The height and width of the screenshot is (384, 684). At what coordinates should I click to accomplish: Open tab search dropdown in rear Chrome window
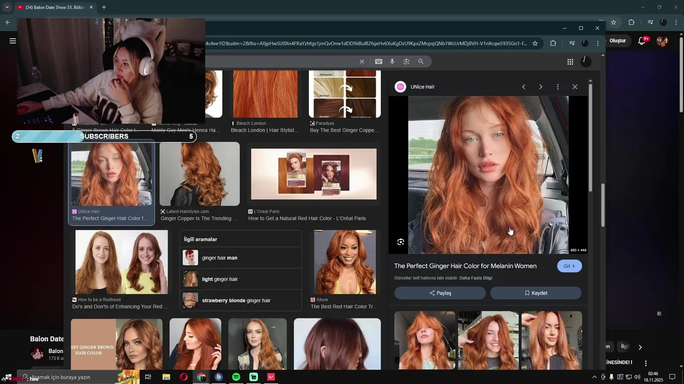click(x=7, y=7)
